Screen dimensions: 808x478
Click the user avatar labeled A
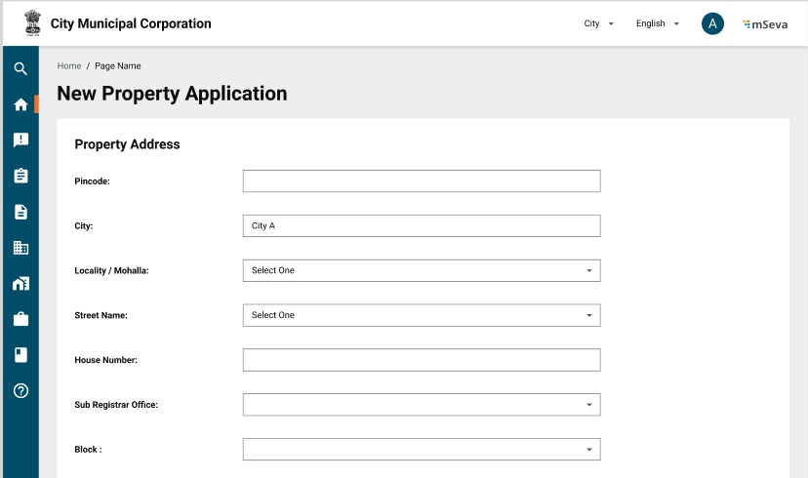(712, 23)
